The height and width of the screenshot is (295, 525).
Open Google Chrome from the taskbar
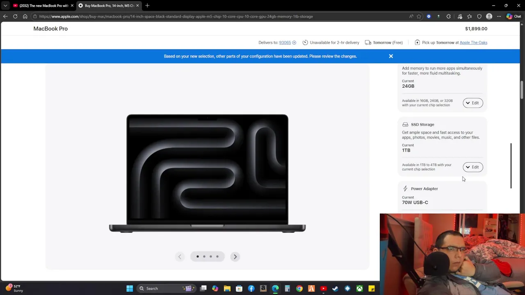[x=299, y=288]
